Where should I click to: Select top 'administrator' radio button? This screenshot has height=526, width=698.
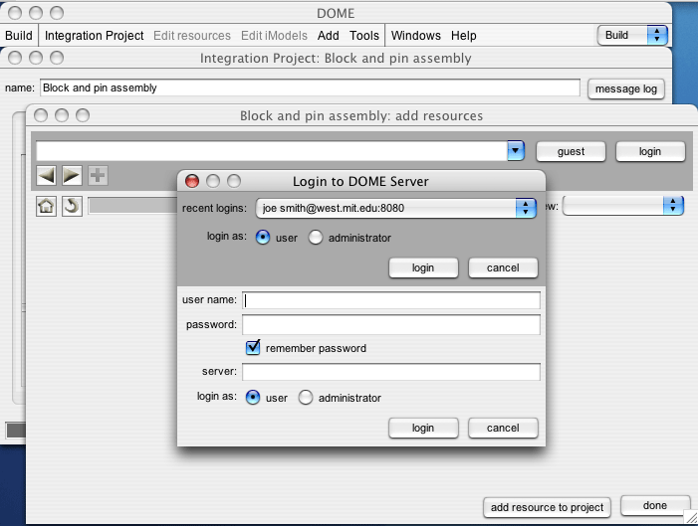pos(316,237)
